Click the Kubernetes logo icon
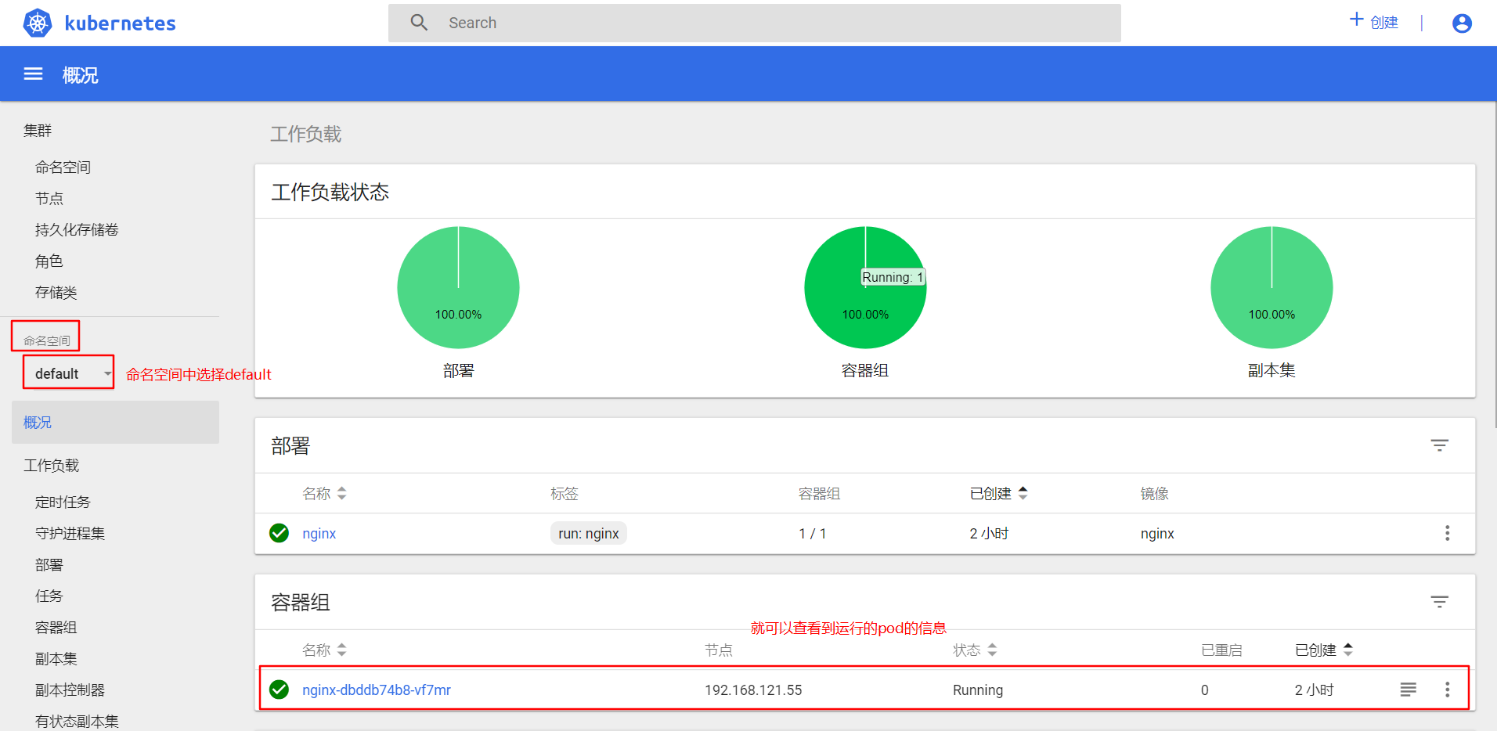 38,23
